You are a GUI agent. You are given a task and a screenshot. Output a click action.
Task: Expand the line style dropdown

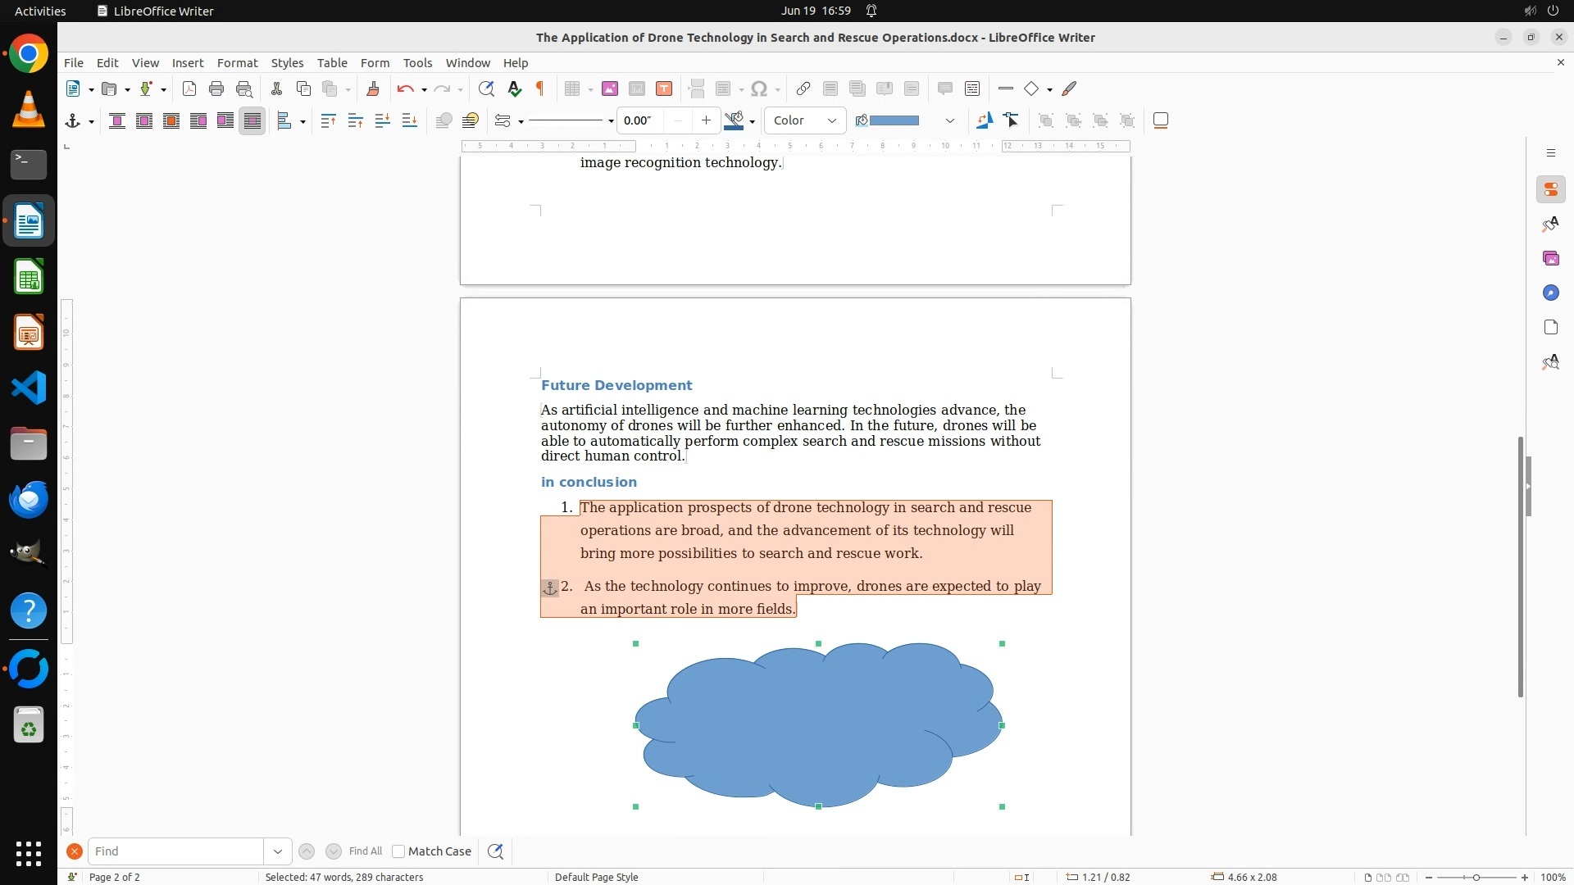pyautogui.click(x=611, y=121)
